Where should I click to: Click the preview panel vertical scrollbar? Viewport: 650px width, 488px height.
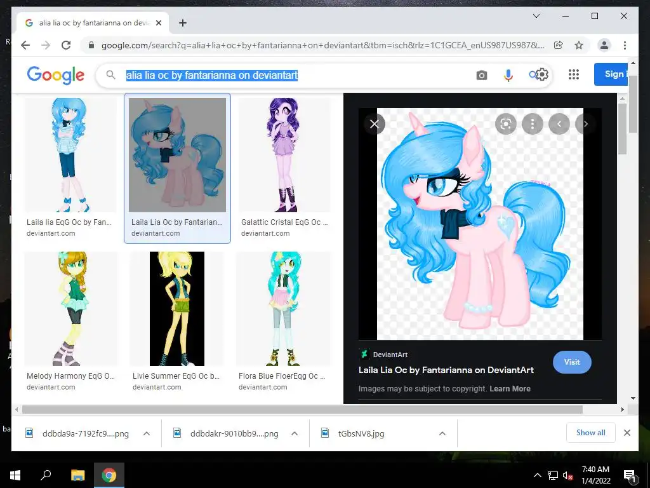(x=622, y=128)
